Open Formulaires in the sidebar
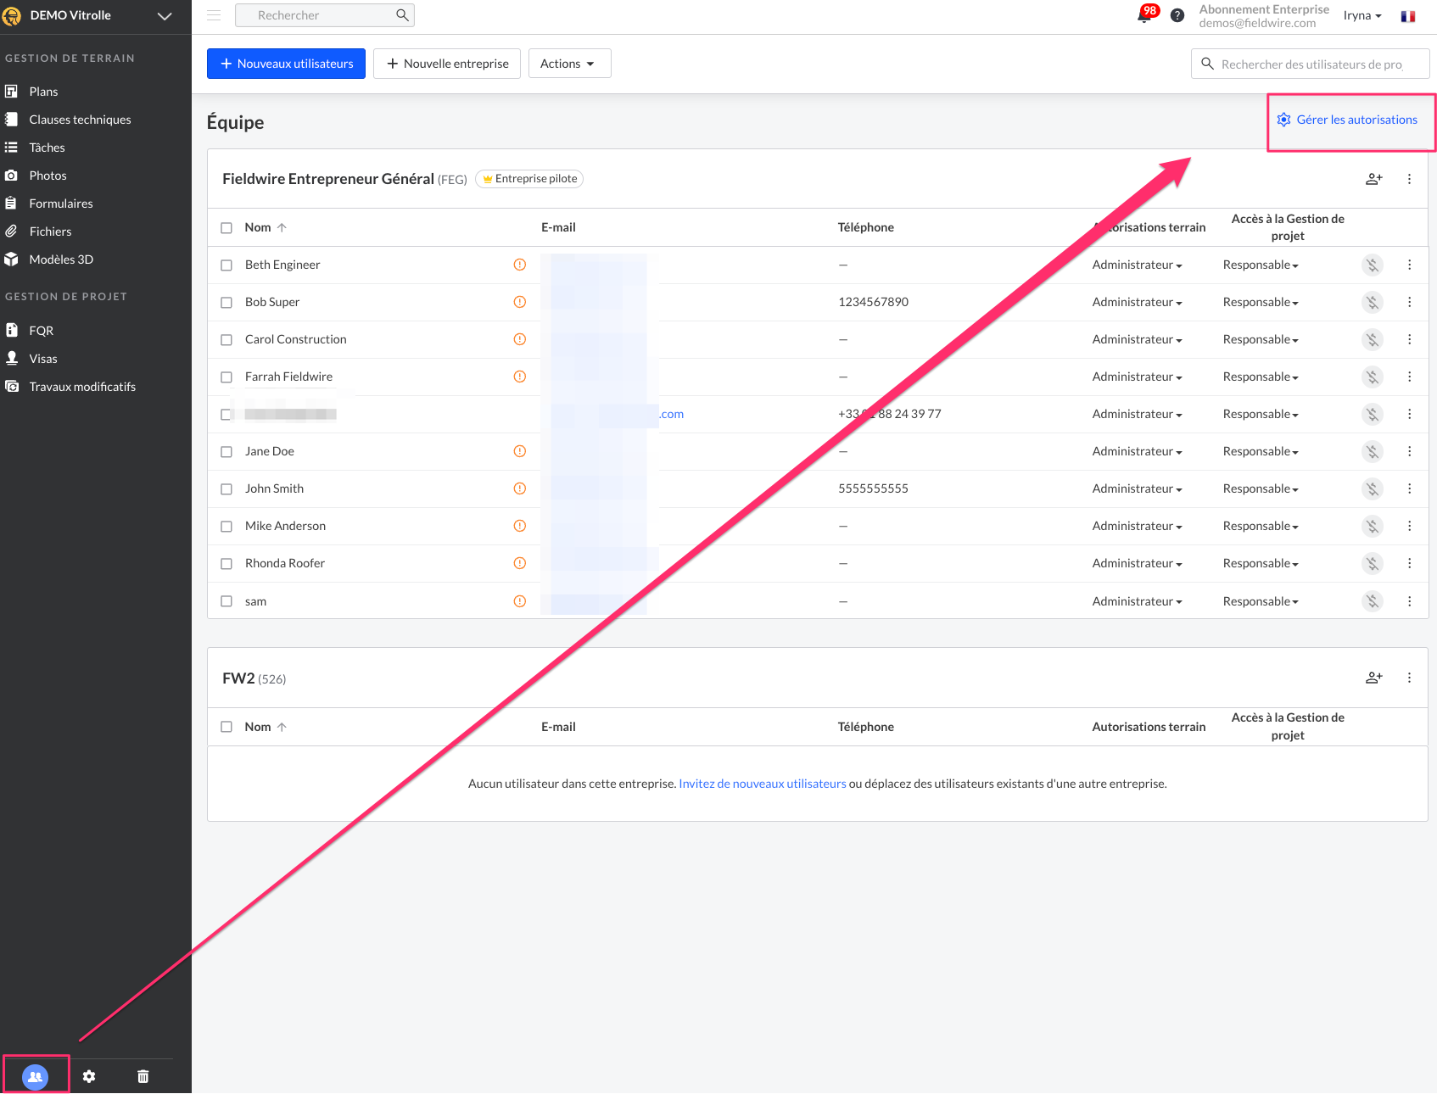Image resolution: width=1437 pixels, height=1094 pixels. click(x=61, y=204)
